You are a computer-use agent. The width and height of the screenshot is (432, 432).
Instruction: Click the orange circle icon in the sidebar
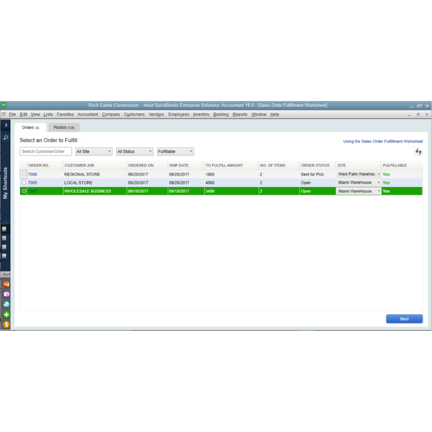7,284
